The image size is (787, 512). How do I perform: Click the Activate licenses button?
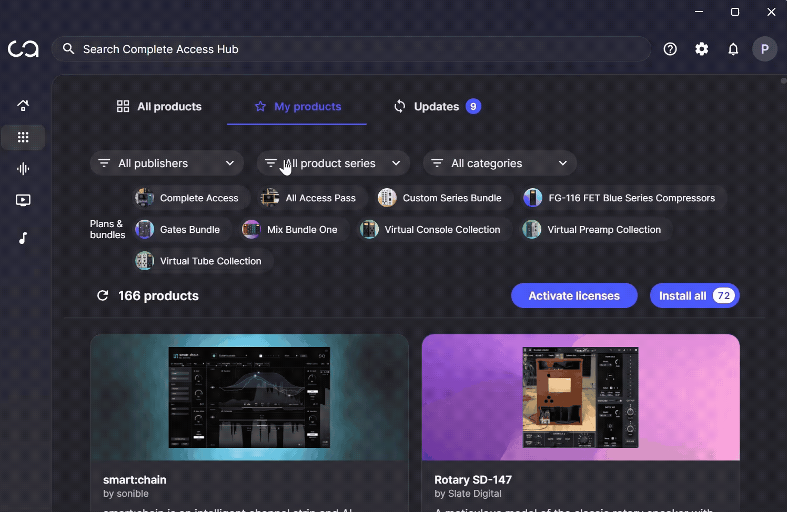574,295
